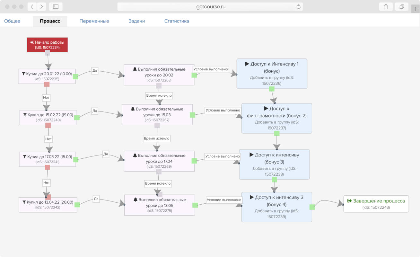Screen dimensions: 420x257
Task: Open block Выполнил обязательные уроки до 20.02
Action: coord(159,75)
